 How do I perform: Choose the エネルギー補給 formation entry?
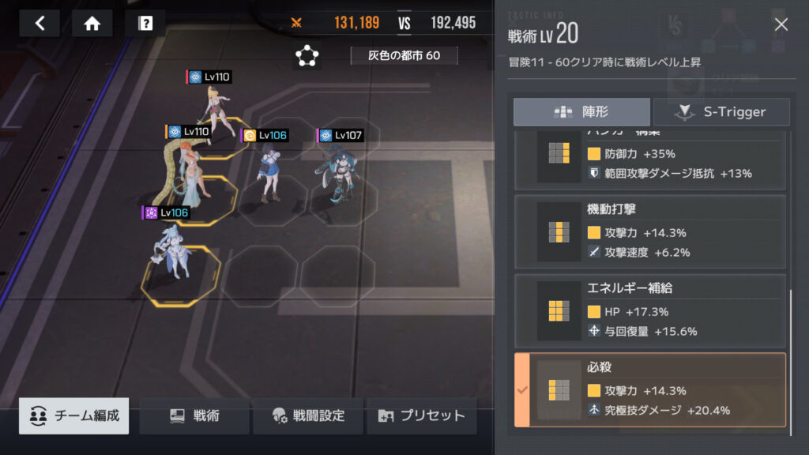pyautogui.click(x=650, y=311)
